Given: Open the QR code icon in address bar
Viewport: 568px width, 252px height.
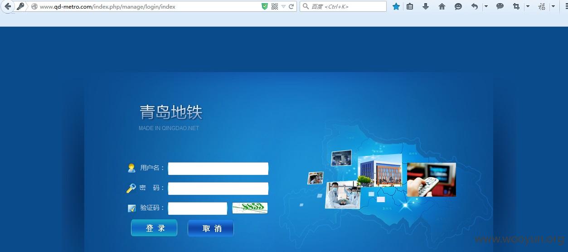Looking at the screenshot, I should 275,6.
